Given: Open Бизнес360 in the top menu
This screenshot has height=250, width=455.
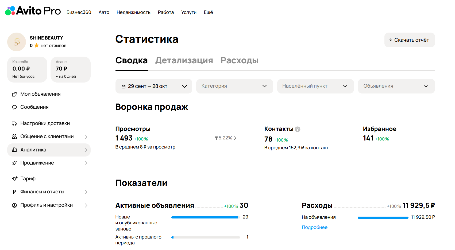Looking at the screenshot, I should (79, 12).
